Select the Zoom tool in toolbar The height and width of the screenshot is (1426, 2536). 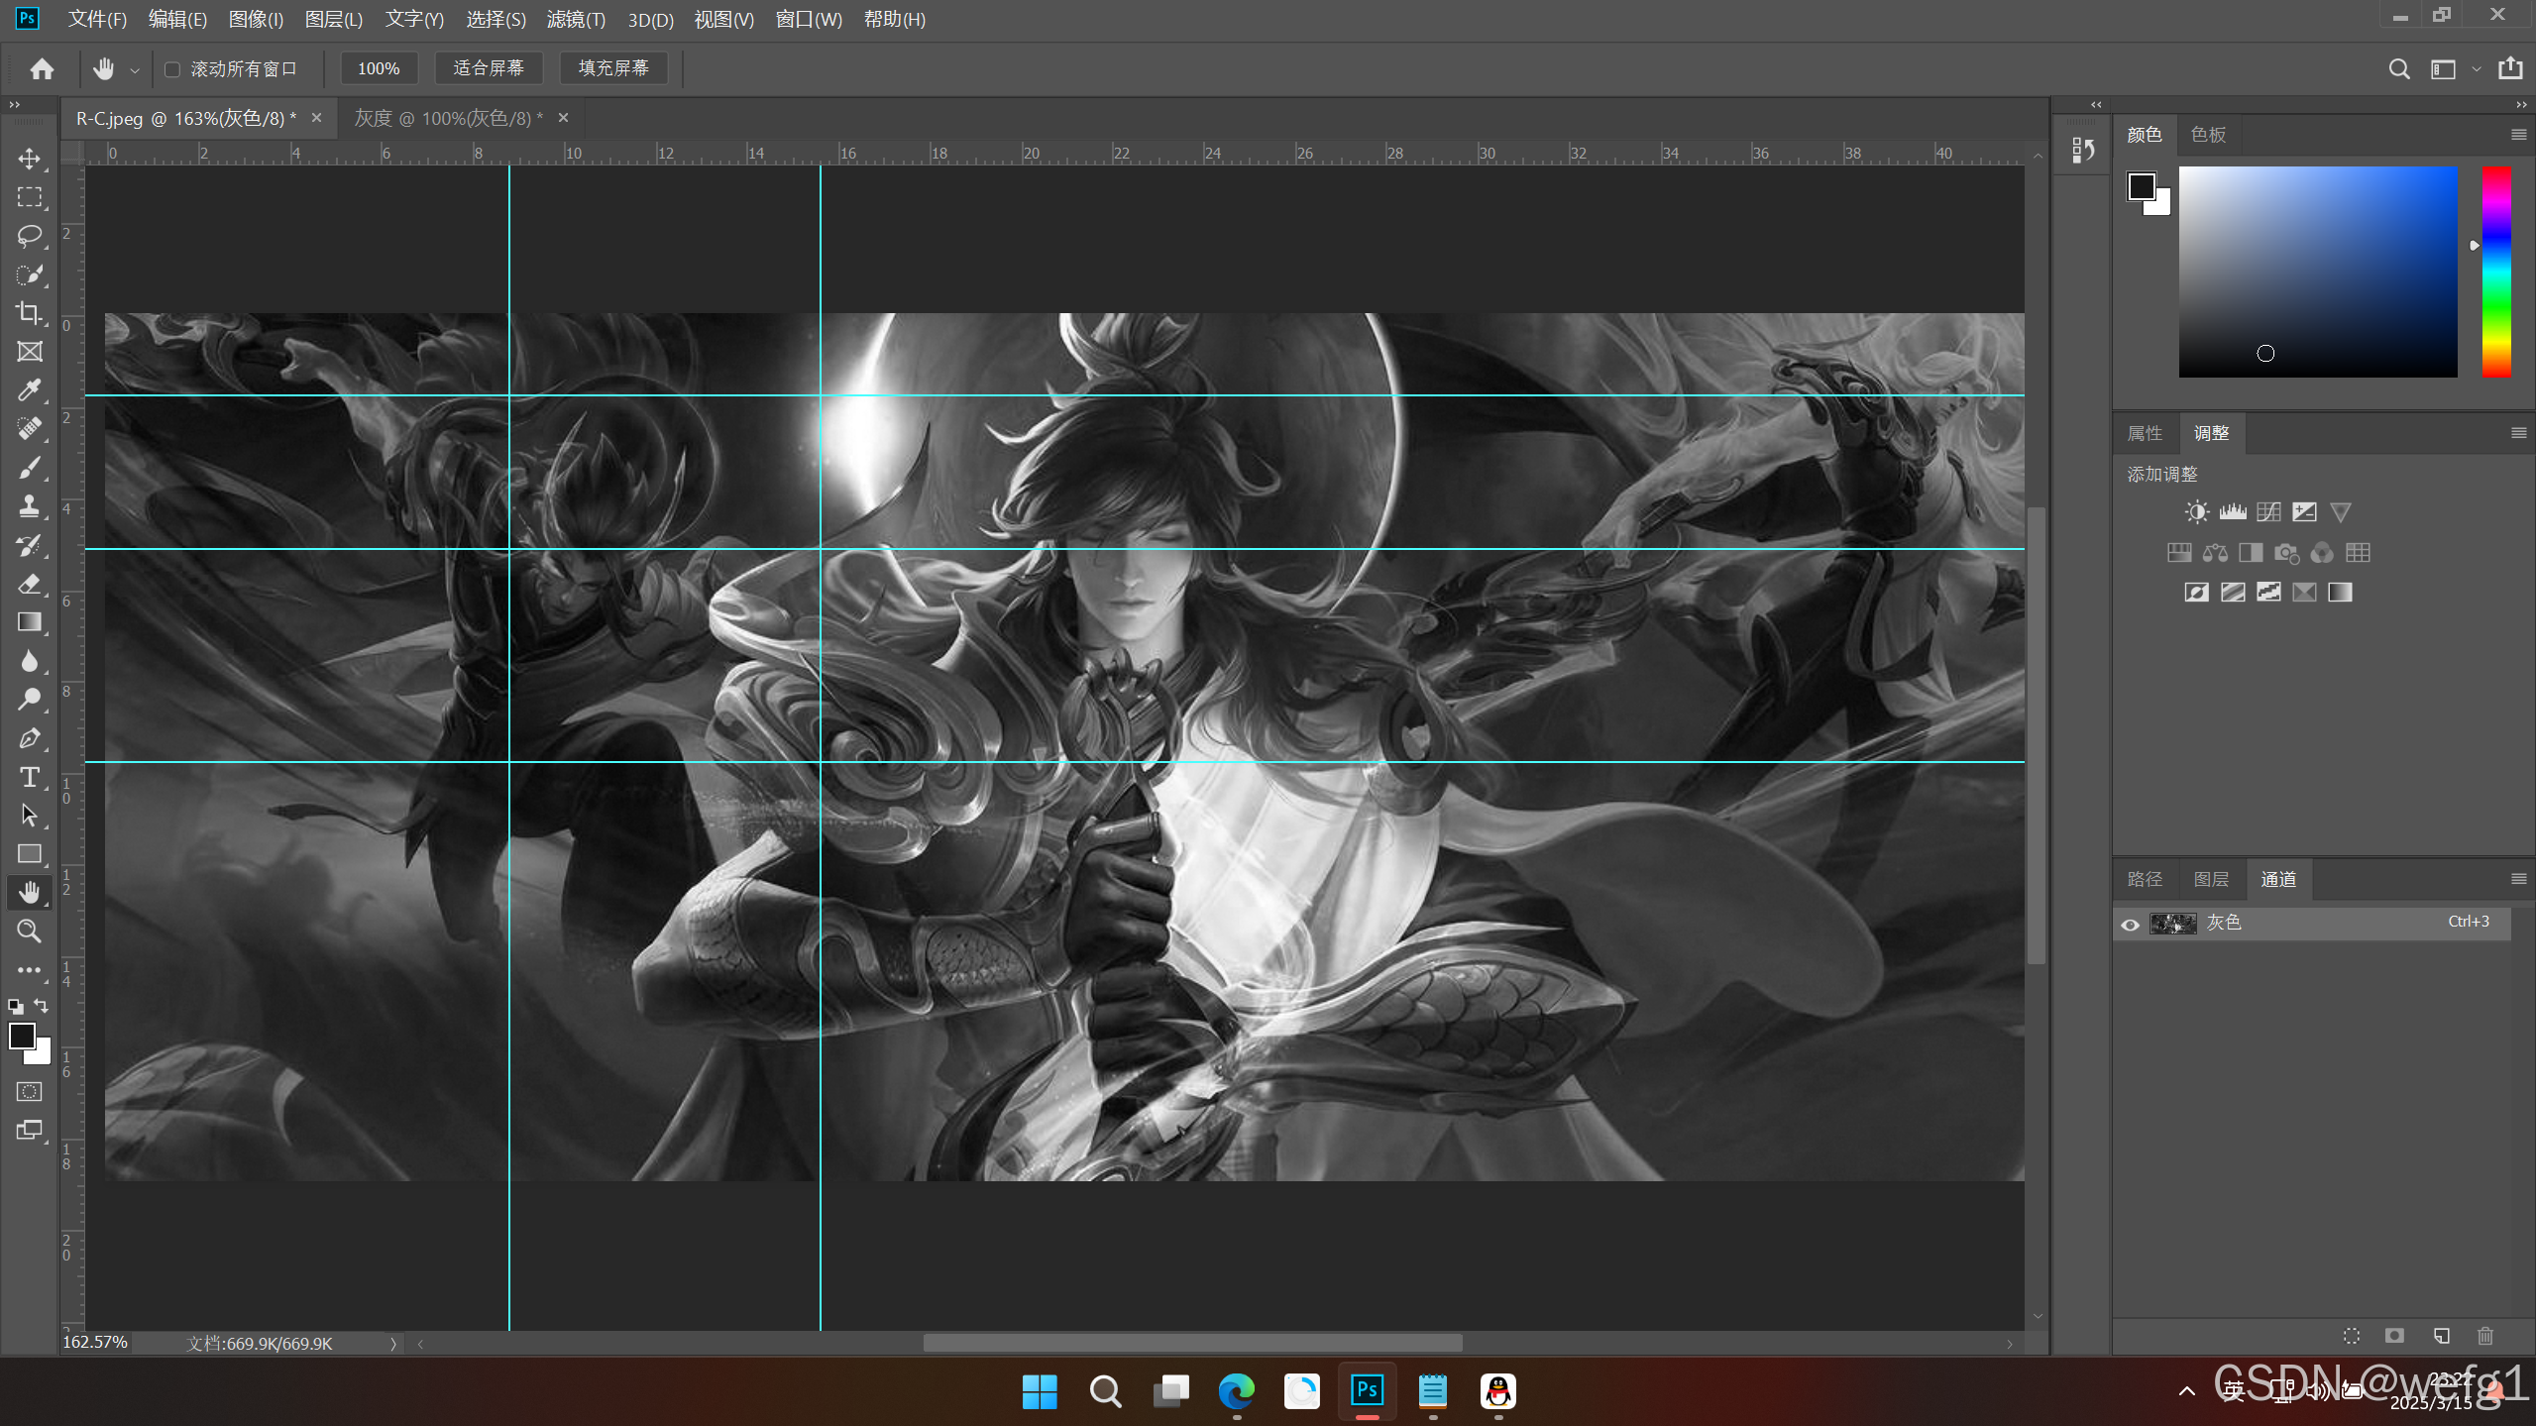[29, 932]
